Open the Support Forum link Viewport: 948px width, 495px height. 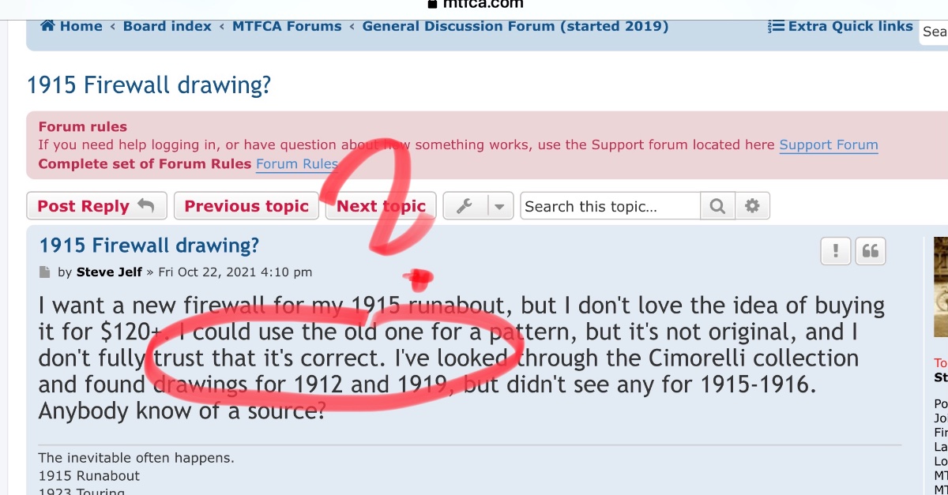click(829, 144)
